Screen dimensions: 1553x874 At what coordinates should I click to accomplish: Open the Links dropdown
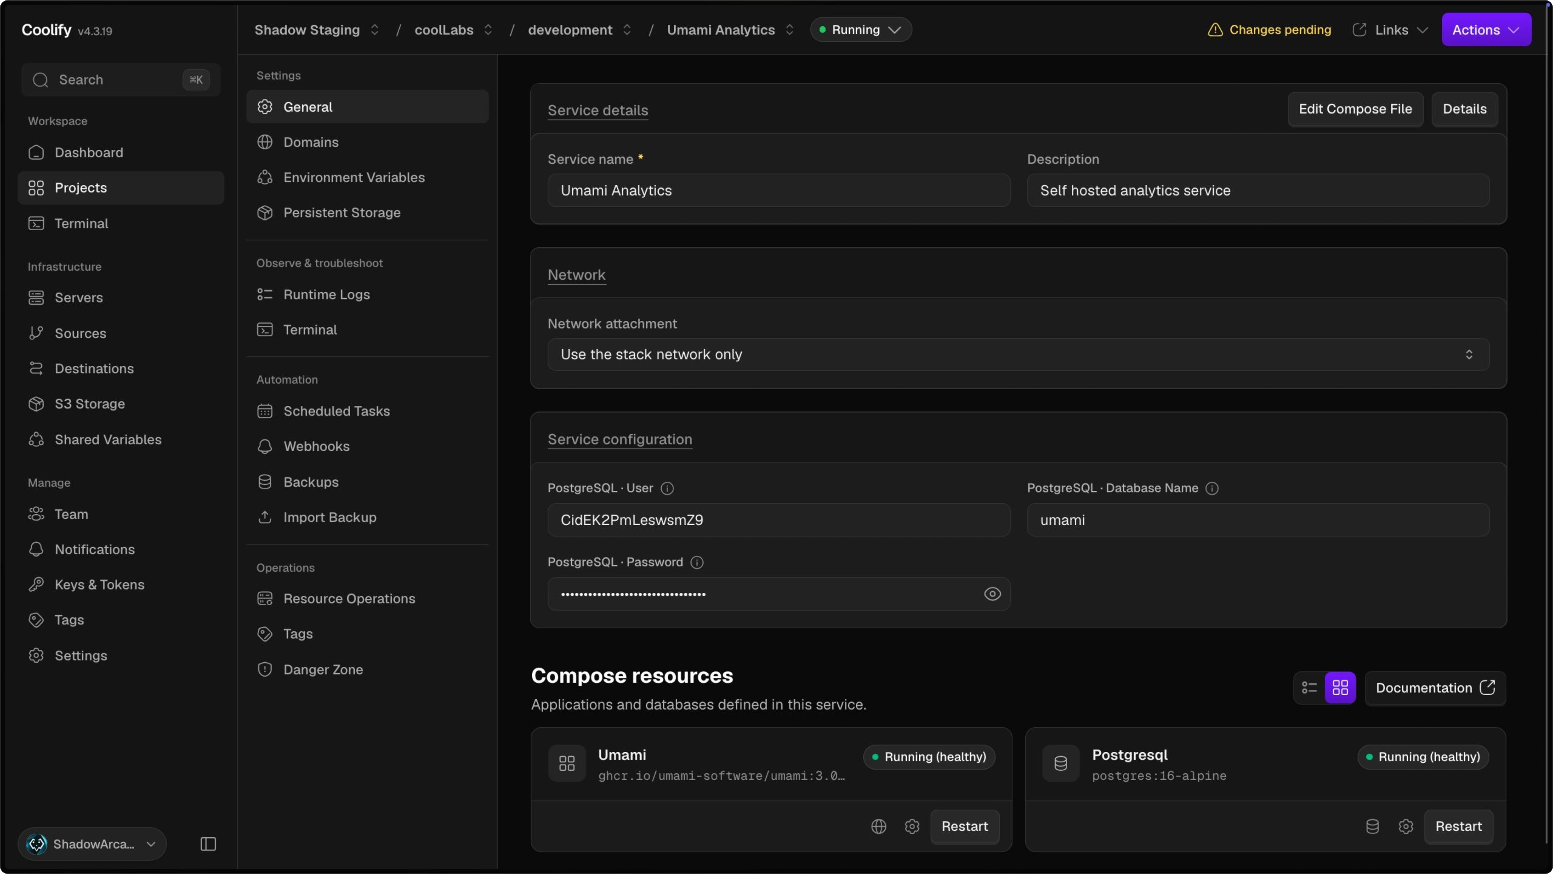(x=1390, y=30)
